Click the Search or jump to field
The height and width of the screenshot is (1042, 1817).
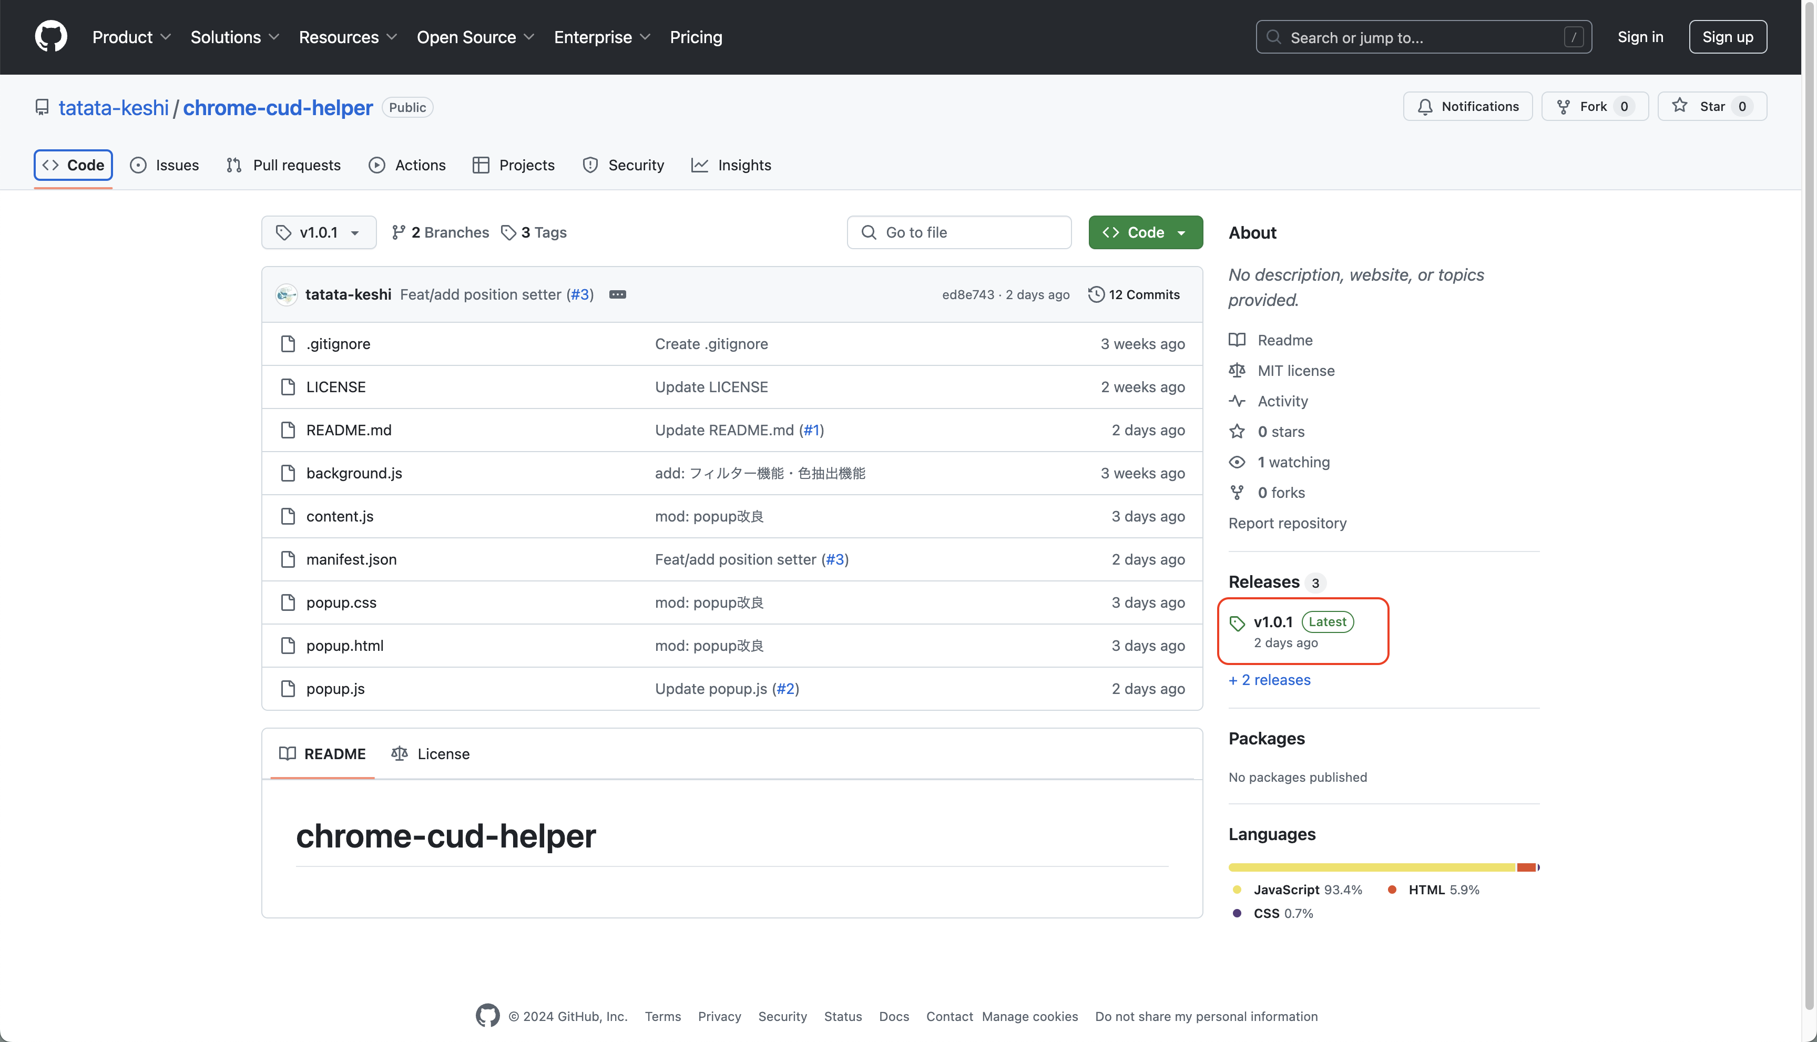click(1423, 36)
